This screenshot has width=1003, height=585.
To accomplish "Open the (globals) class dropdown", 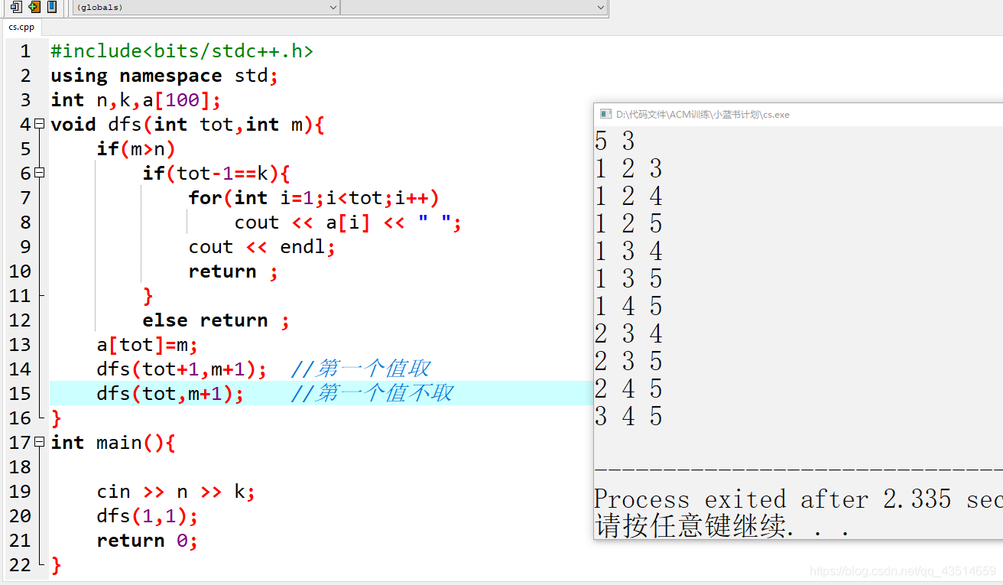I will [x=206, y=7].
